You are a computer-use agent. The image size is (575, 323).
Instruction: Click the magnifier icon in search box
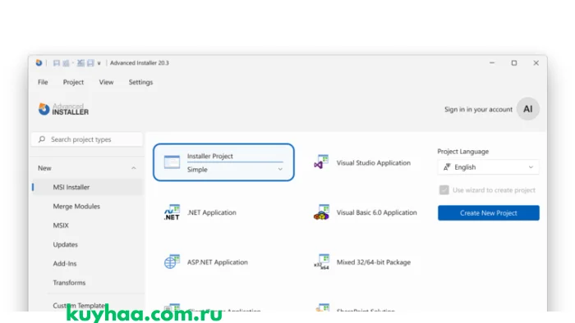click(42, 139)
